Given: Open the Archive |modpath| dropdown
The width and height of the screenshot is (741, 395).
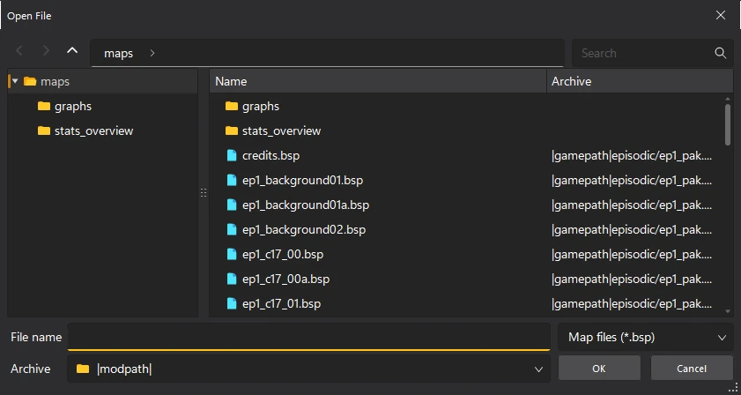Looking at the screenshot, I should pos(309,369).
